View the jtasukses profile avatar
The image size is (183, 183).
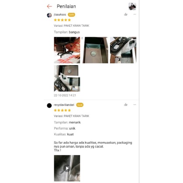pos(49,15)
